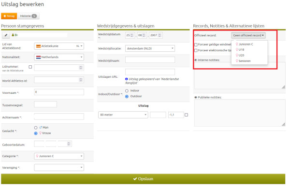Click the World Athletics id spinner arrows
The image size is (290, 189).
(81, 80)
